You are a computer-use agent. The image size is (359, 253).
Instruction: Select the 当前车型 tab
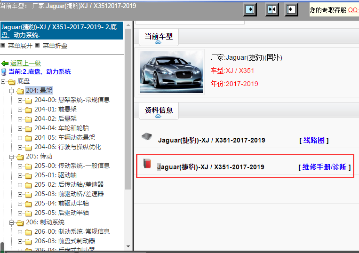(159, 37)
